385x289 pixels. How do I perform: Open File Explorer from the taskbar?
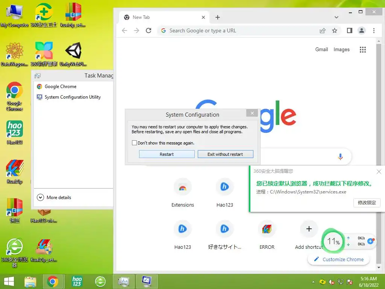point(30,281)
